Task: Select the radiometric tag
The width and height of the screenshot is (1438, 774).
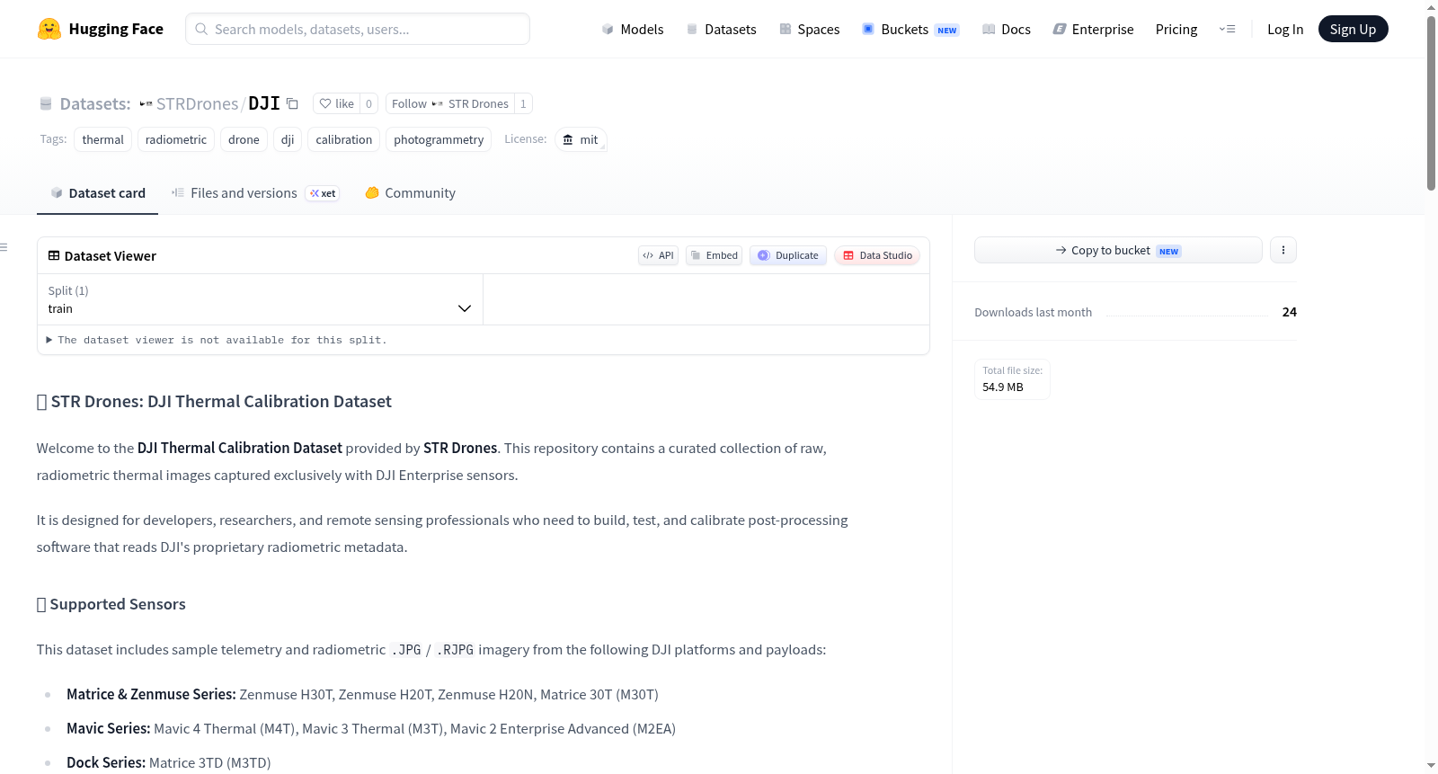Action: click(x=176, y=139)
